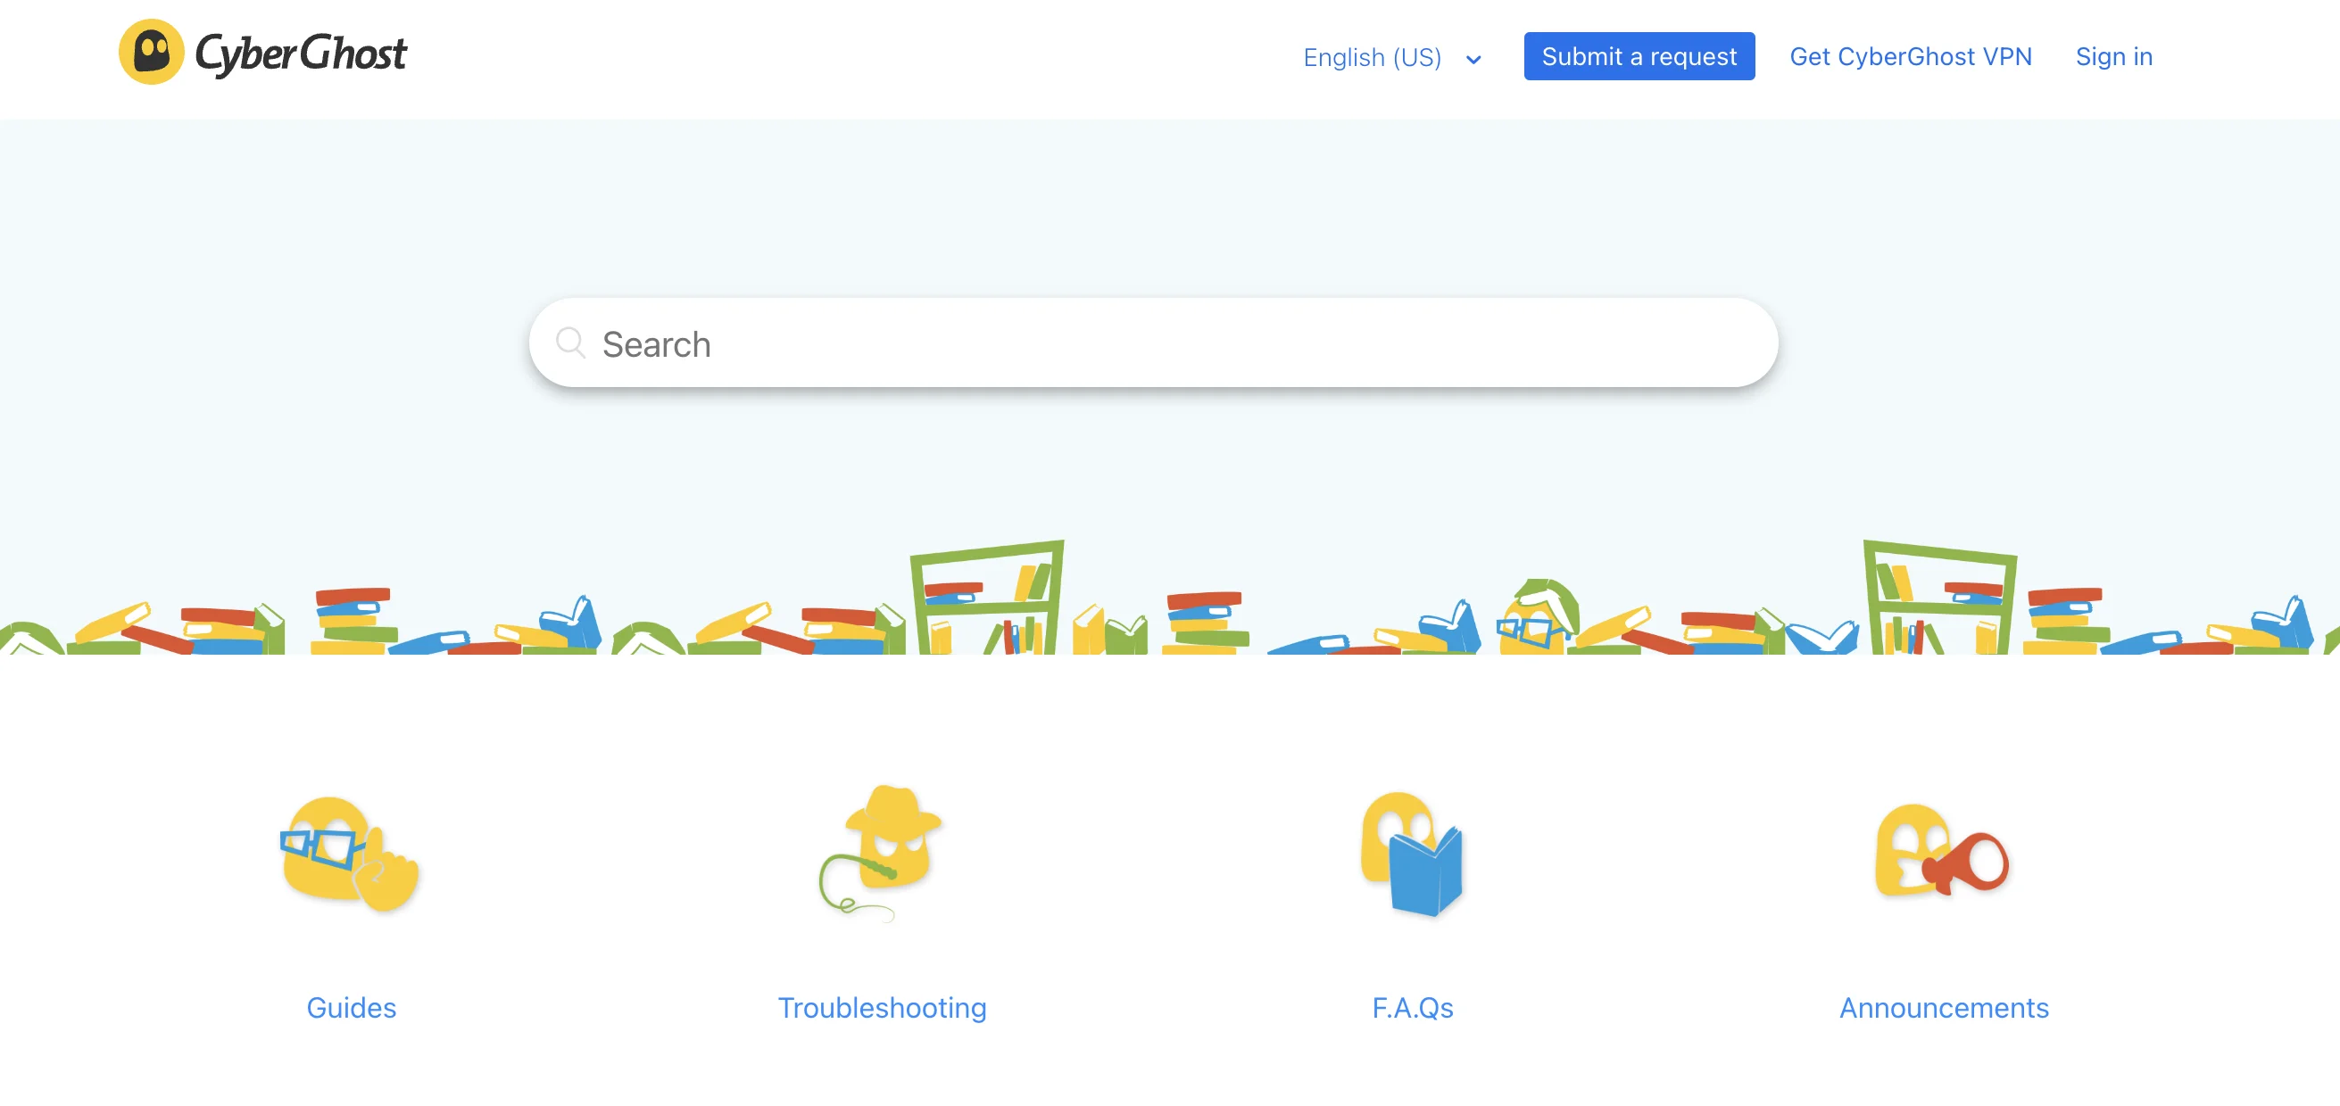
Task: Click the Announcements megaphone ghost icon
Action: click(1942, 854)
